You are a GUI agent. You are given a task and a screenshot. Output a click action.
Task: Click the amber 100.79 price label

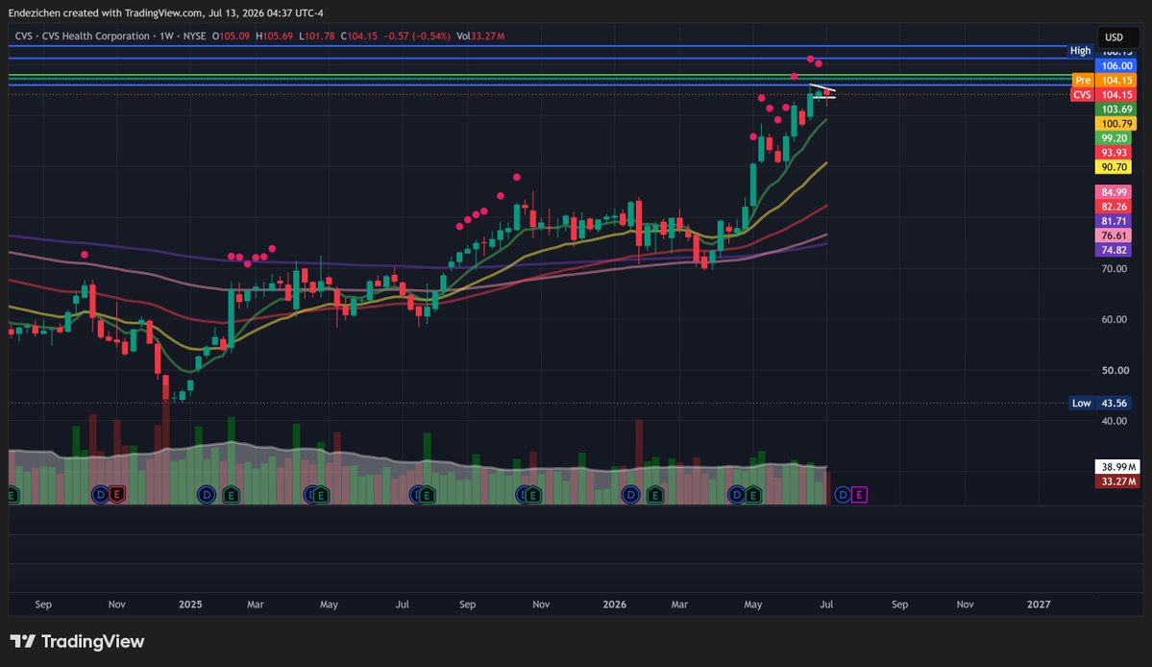1116,123
